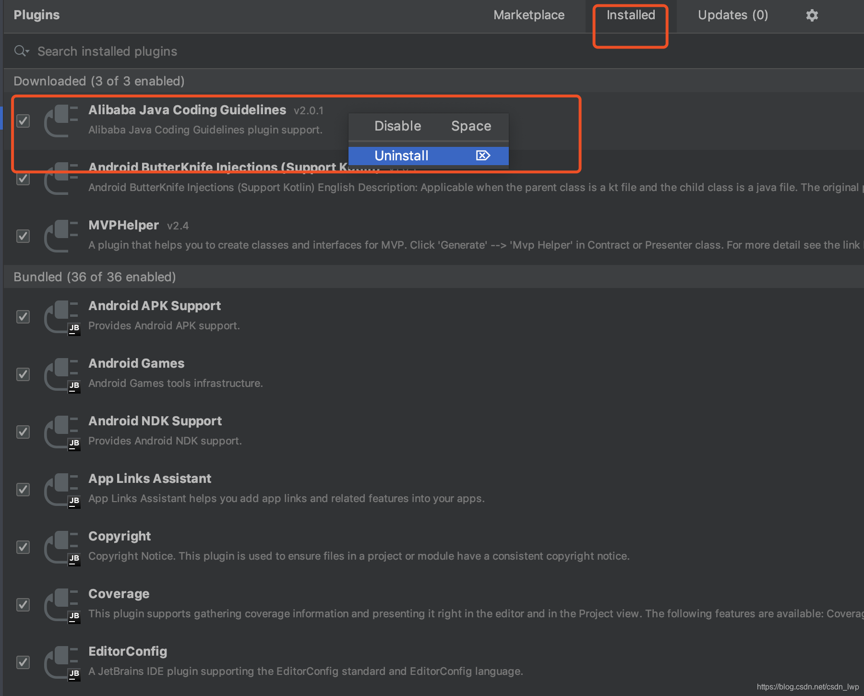Click the App Links Assistant plugin icon
Screen dimensions: 864x696
point(61,490)
